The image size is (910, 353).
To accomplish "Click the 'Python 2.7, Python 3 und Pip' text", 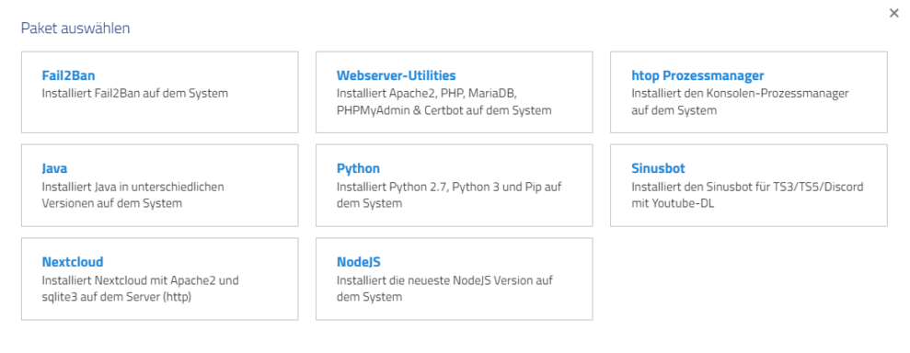I will click(x=449, y=195).
